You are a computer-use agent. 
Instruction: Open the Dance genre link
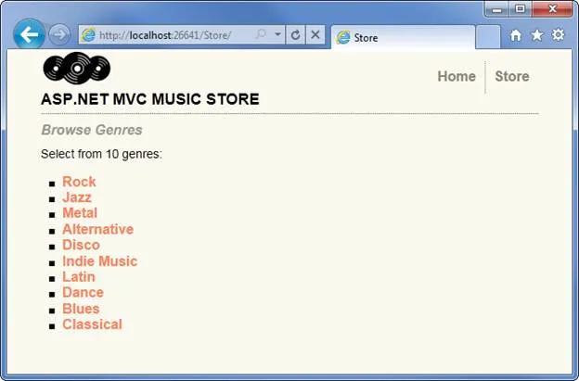pos(83,293)
